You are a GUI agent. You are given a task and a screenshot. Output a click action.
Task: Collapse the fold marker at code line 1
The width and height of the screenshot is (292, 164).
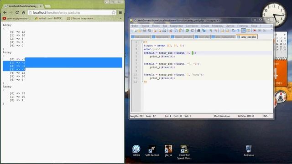click(x=142, y=42)
